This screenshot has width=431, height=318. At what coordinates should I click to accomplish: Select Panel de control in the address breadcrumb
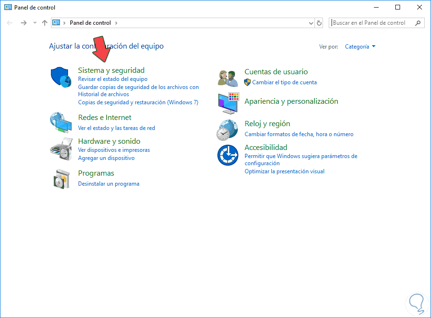(90, 23)
